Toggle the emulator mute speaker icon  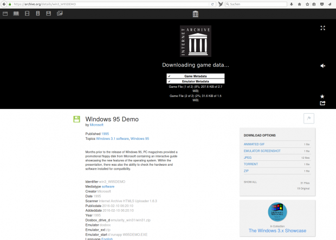(x=322, y=66)
